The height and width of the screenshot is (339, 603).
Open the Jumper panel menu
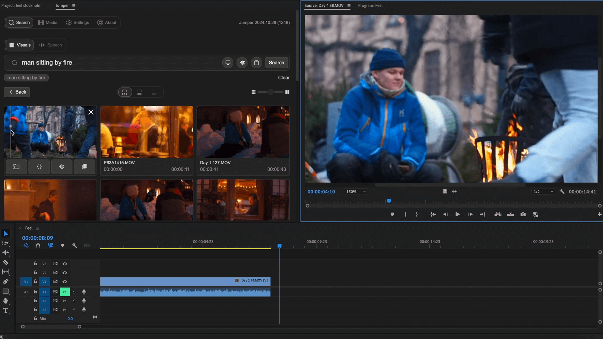(74, 6)
